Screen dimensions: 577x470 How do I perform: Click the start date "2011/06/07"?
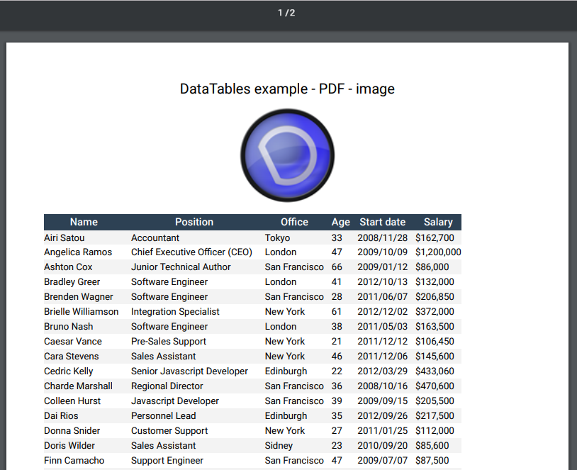pos(382,296)
